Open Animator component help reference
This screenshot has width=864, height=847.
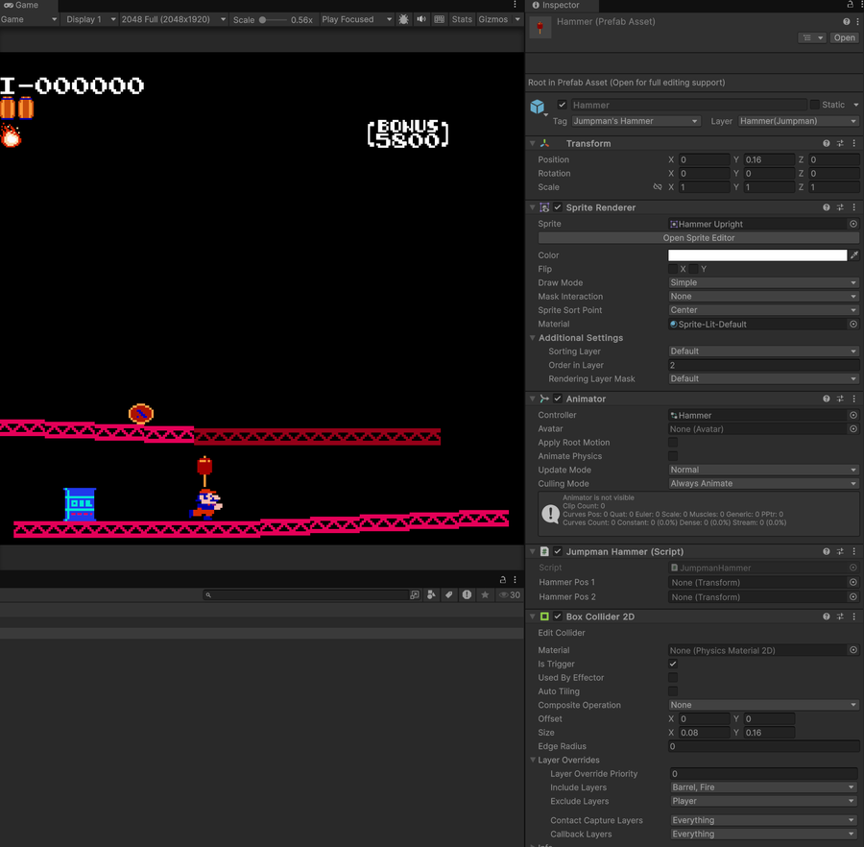[x=827, y=399]
